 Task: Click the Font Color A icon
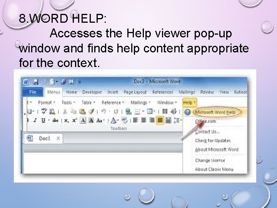tap(114, 121)
